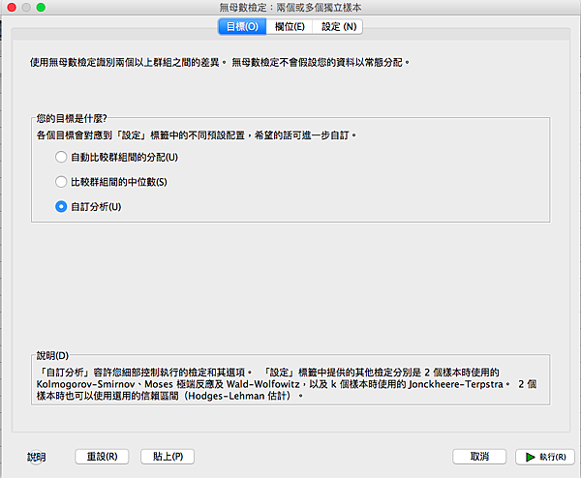Click the green play icon on 執行
This screenshot has width=581, height=478.
[531, 457]
